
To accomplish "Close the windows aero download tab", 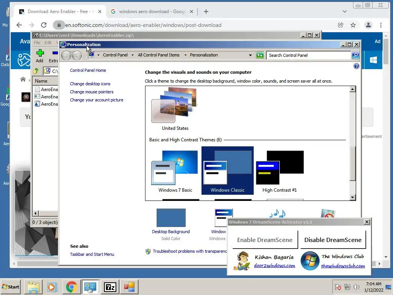I will tap(191, 12).
